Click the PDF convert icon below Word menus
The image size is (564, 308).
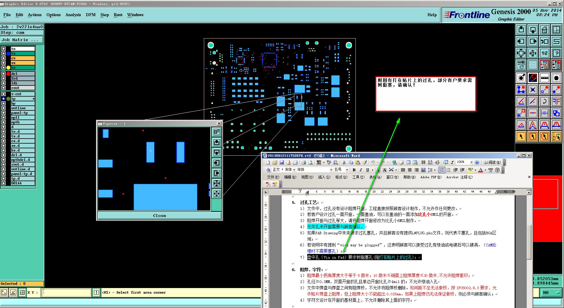point(268,184)
